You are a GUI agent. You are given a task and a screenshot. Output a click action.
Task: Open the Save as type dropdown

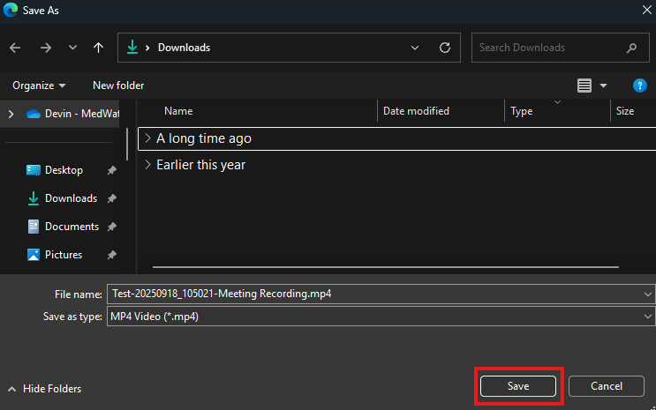pos(380,317)
